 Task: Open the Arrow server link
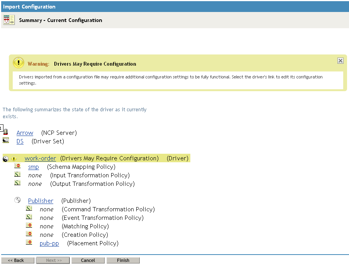point(25,133)
